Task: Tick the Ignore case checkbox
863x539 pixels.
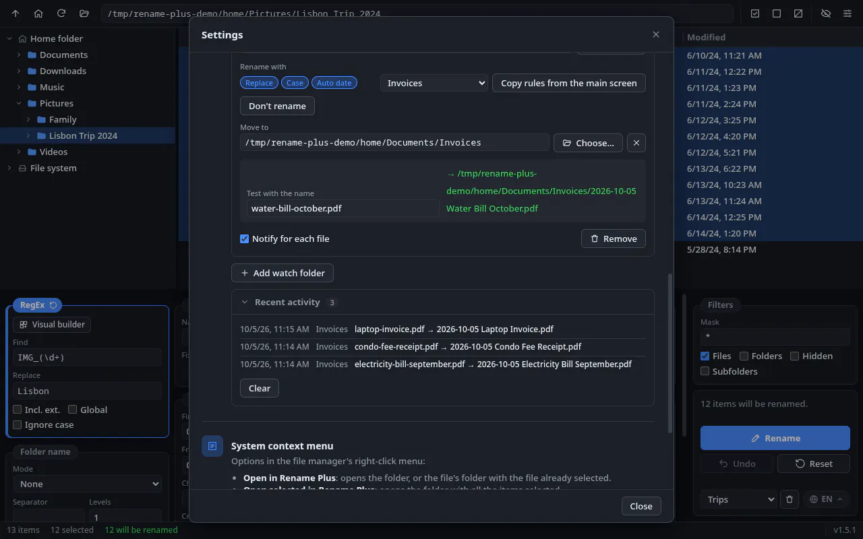Action: click(18, 424)
